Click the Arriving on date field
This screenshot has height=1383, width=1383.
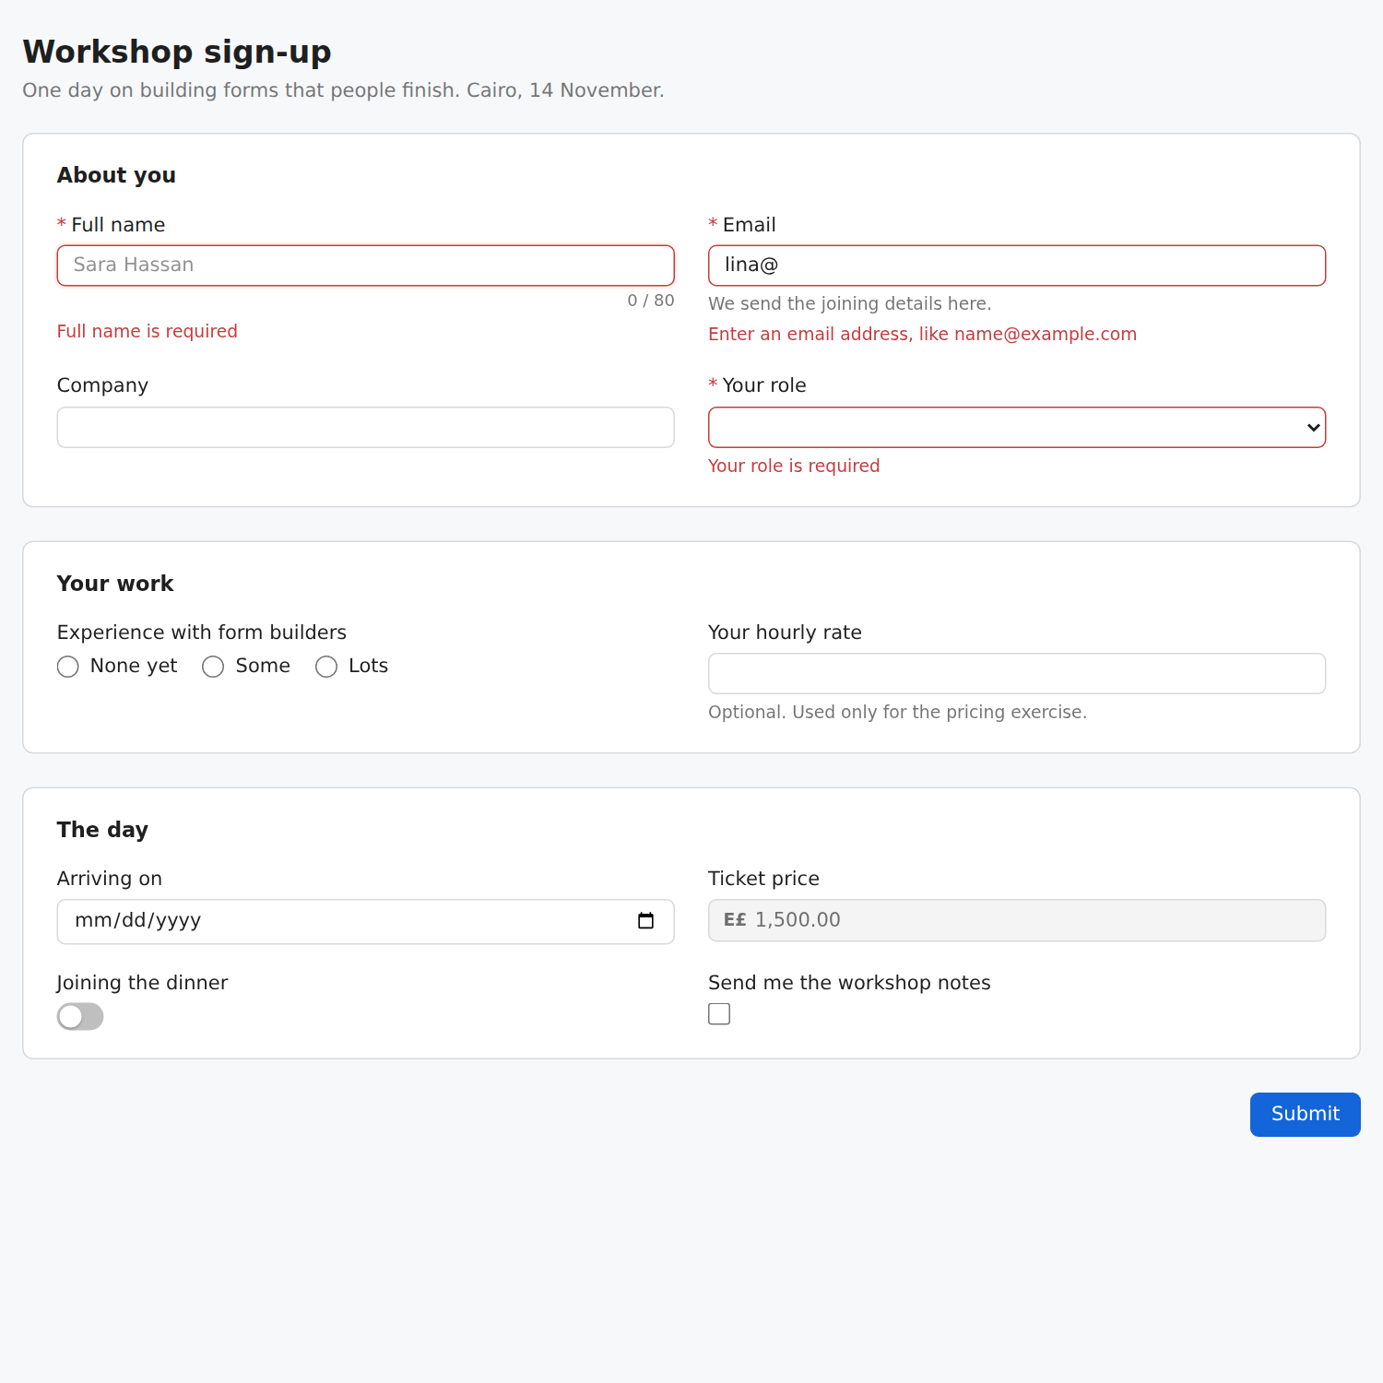pos(366,922)
